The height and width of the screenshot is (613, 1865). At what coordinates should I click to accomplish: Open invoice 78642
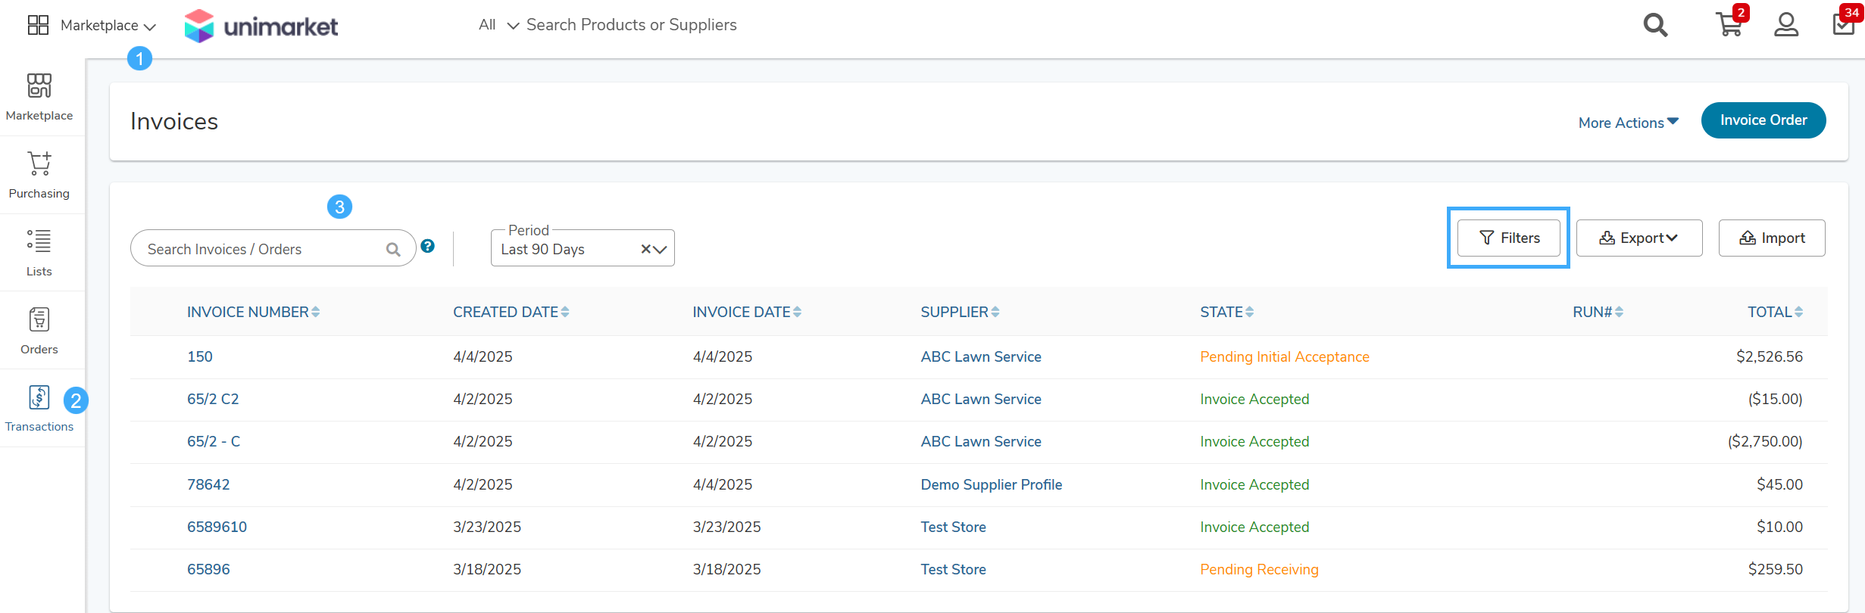click(x=208, y=484)
